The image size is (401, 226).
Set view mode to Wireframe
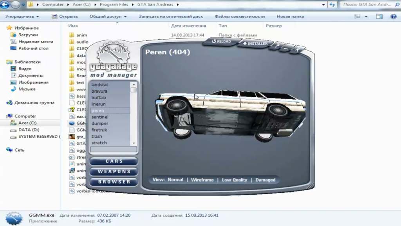(x=202, y=180)
